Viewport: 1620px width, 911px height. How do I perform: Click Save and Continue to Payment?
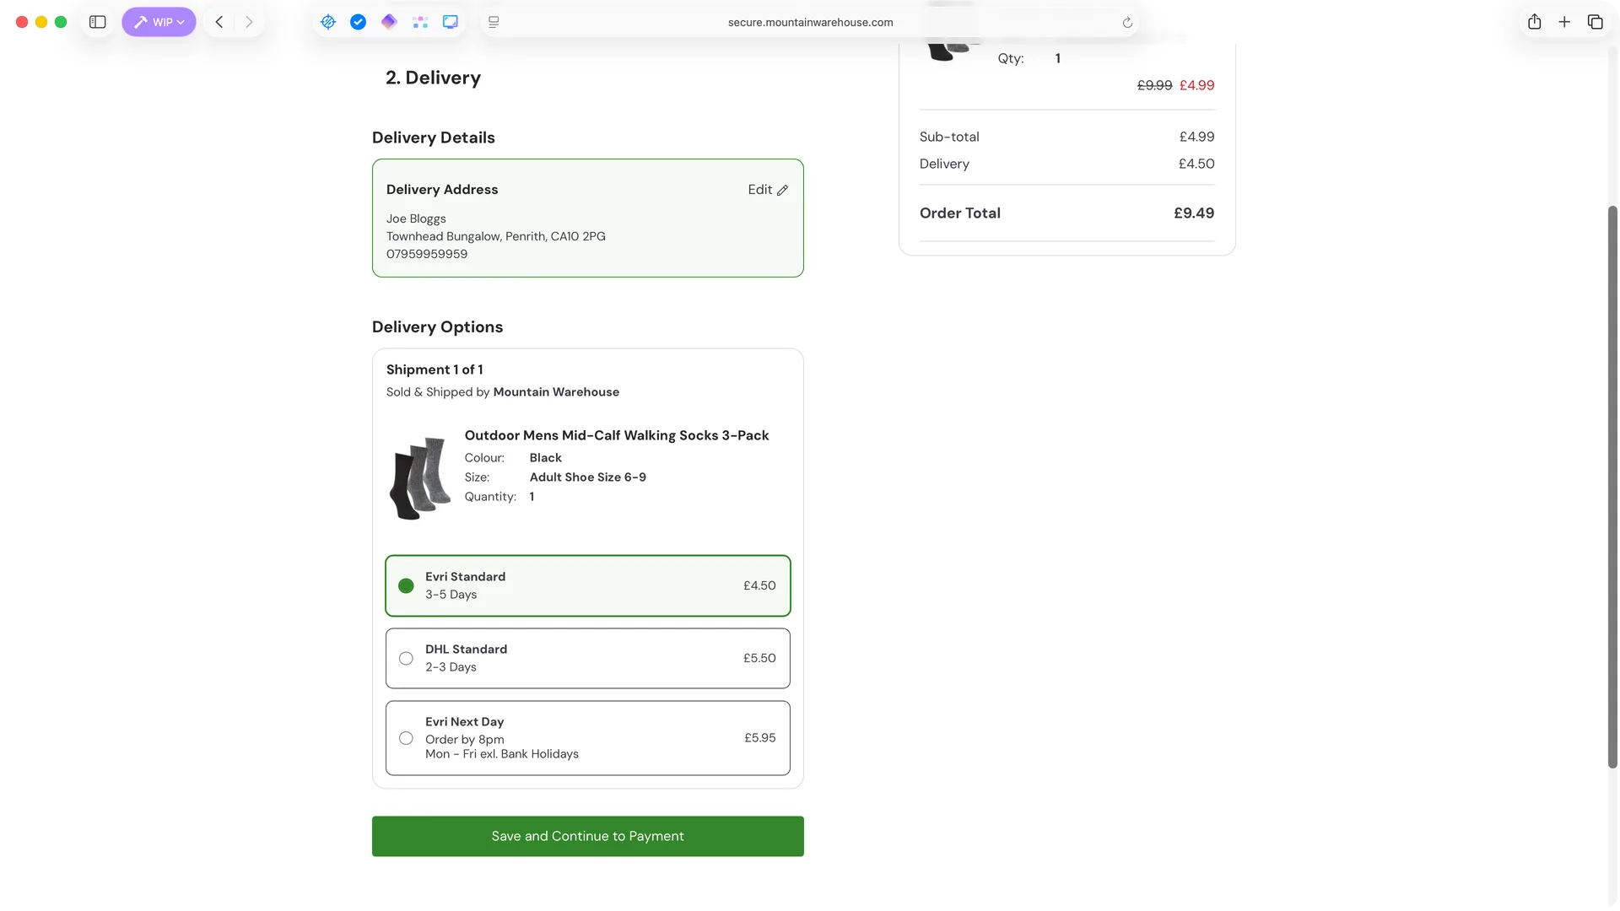[588, 836]
